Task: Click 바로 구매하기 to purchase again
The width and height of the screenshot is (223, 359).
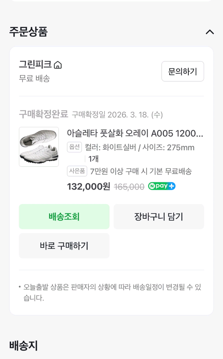Action: (64, 245)
